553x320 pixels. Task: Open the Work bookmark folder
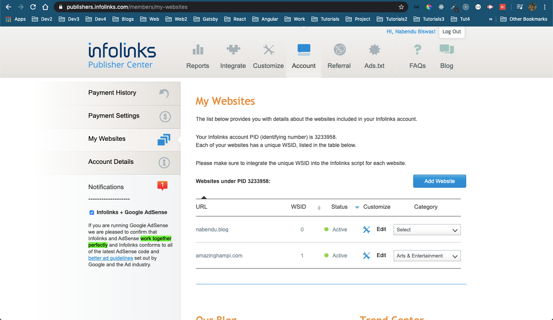pyautogui.click(x=295, y=19)
